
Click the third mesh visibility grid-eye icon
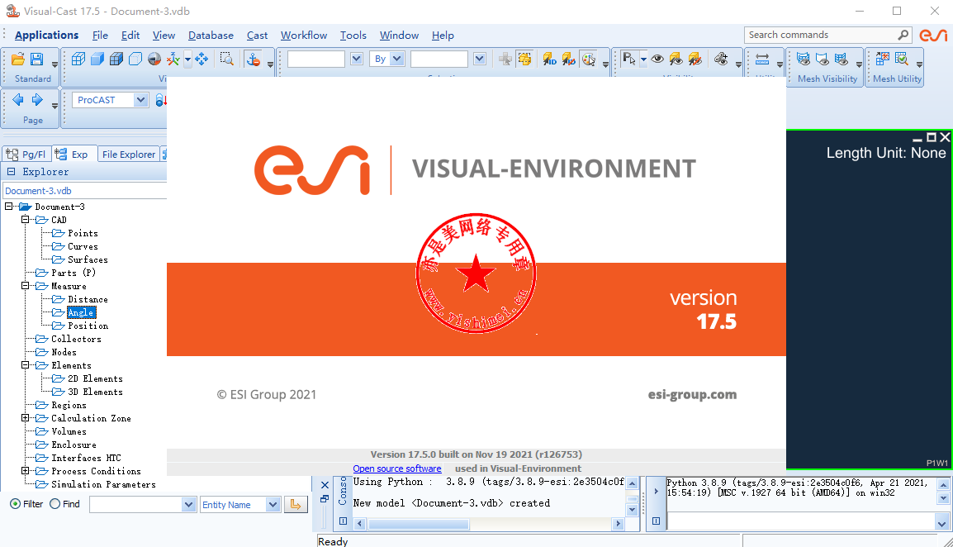(x=842, y=59)
